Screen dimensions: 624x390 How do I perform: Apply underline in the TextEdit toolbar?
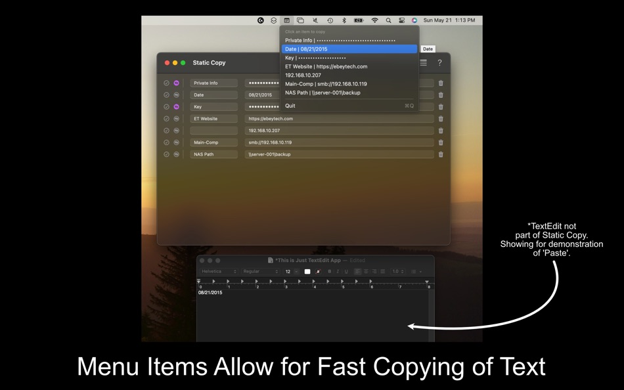pos(346,271)
